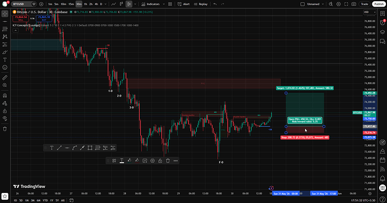Expand the timeframe intervals dropdown arrow
The image size is (387, 203).
coord(105,4)
